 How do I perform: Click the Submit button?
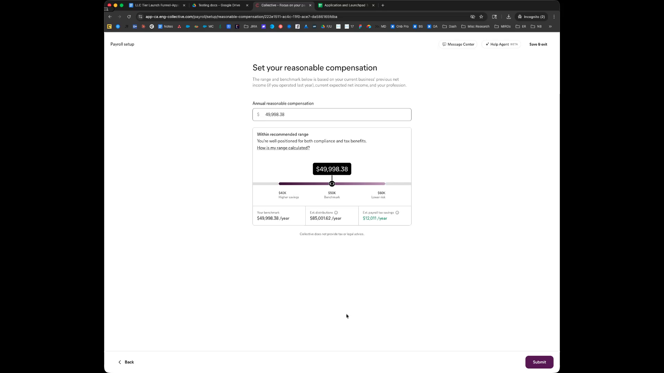click(539, 362)
